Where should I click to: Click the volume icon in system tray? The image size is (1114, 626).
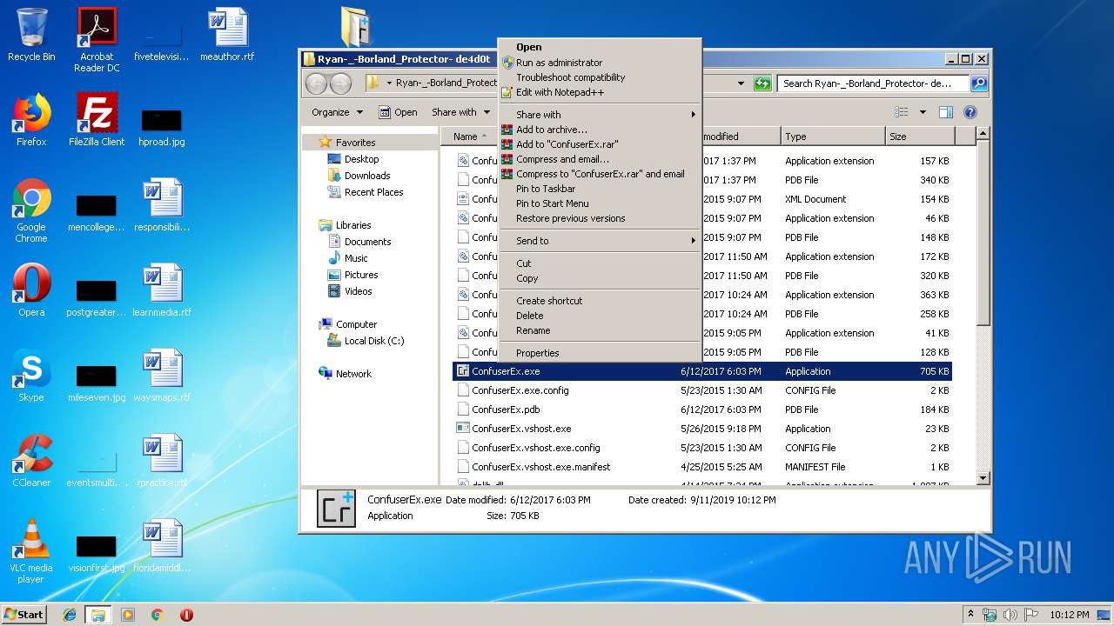click(1010, 615)
